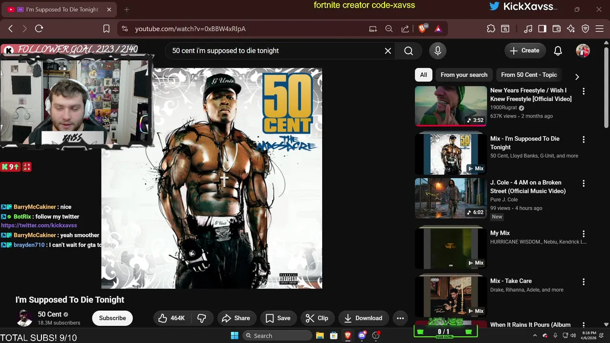Open options for Mix - I'm Supposed To Die Tonight

[x=583, y=140]
